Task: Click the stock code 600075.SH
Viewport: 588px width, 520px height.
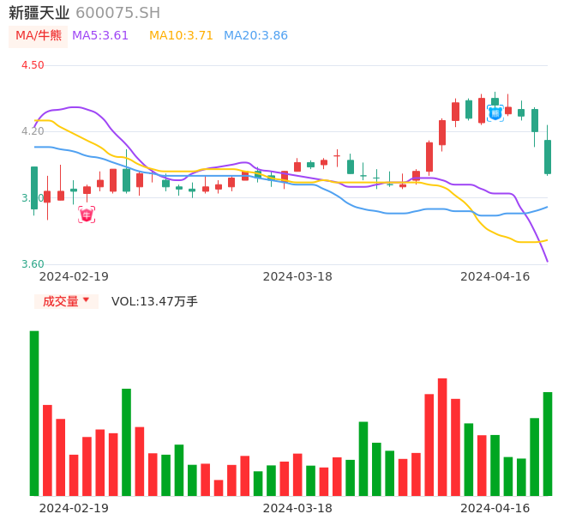Action: coord(117,13)
